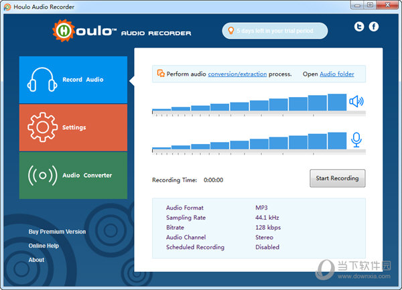Image resolution: width=402 pixels, height=290 pixels.
Task: Click the Audio Converter broadcast icon
Action: (43, 175)
